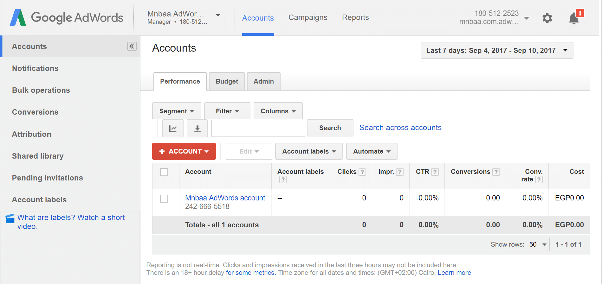Show the performance chart graph icon
602x284 pixels.
coord(173,128)
